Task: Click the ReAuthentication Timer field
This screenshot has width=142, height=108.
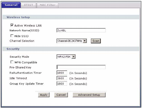Action: pyautogui.click(x=62, y=73)
